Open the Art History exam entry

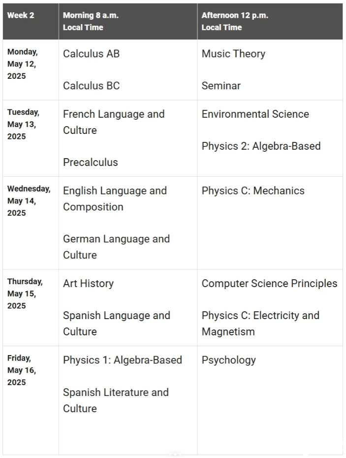point(88,284)
